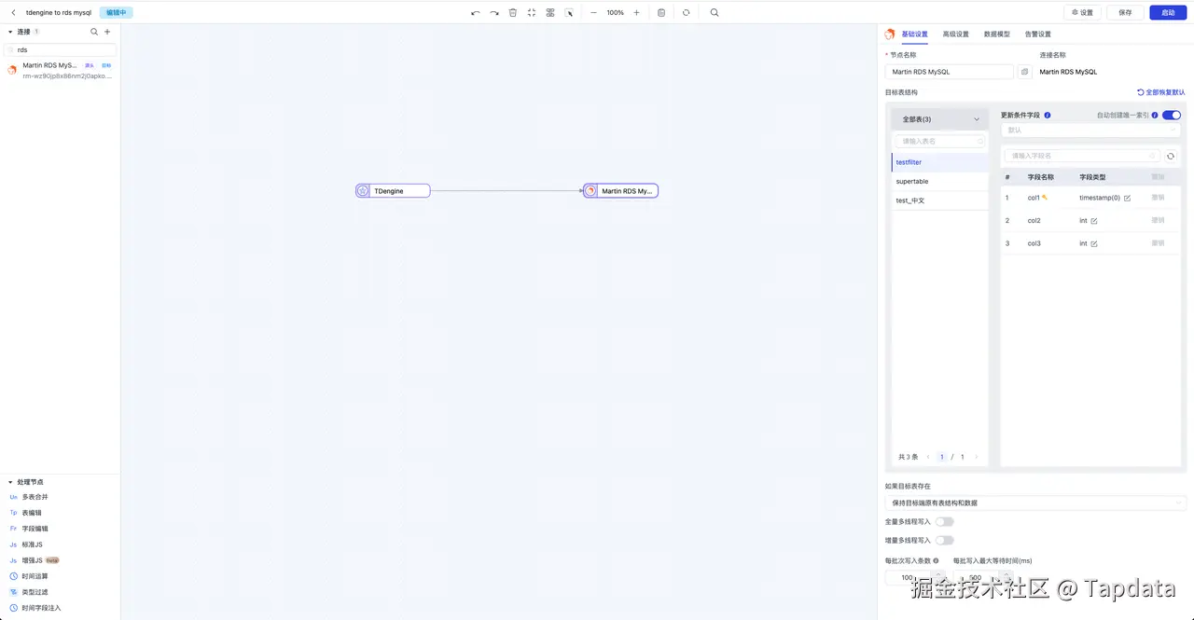The image size is (1194, 620).
Task: Switch to 基础设置 tab
Action: 914,34
